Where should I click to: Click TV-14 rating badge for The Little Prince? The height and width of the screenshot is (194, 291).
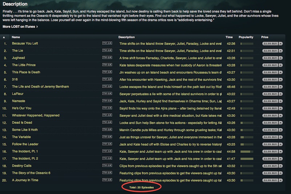(107, 64)
